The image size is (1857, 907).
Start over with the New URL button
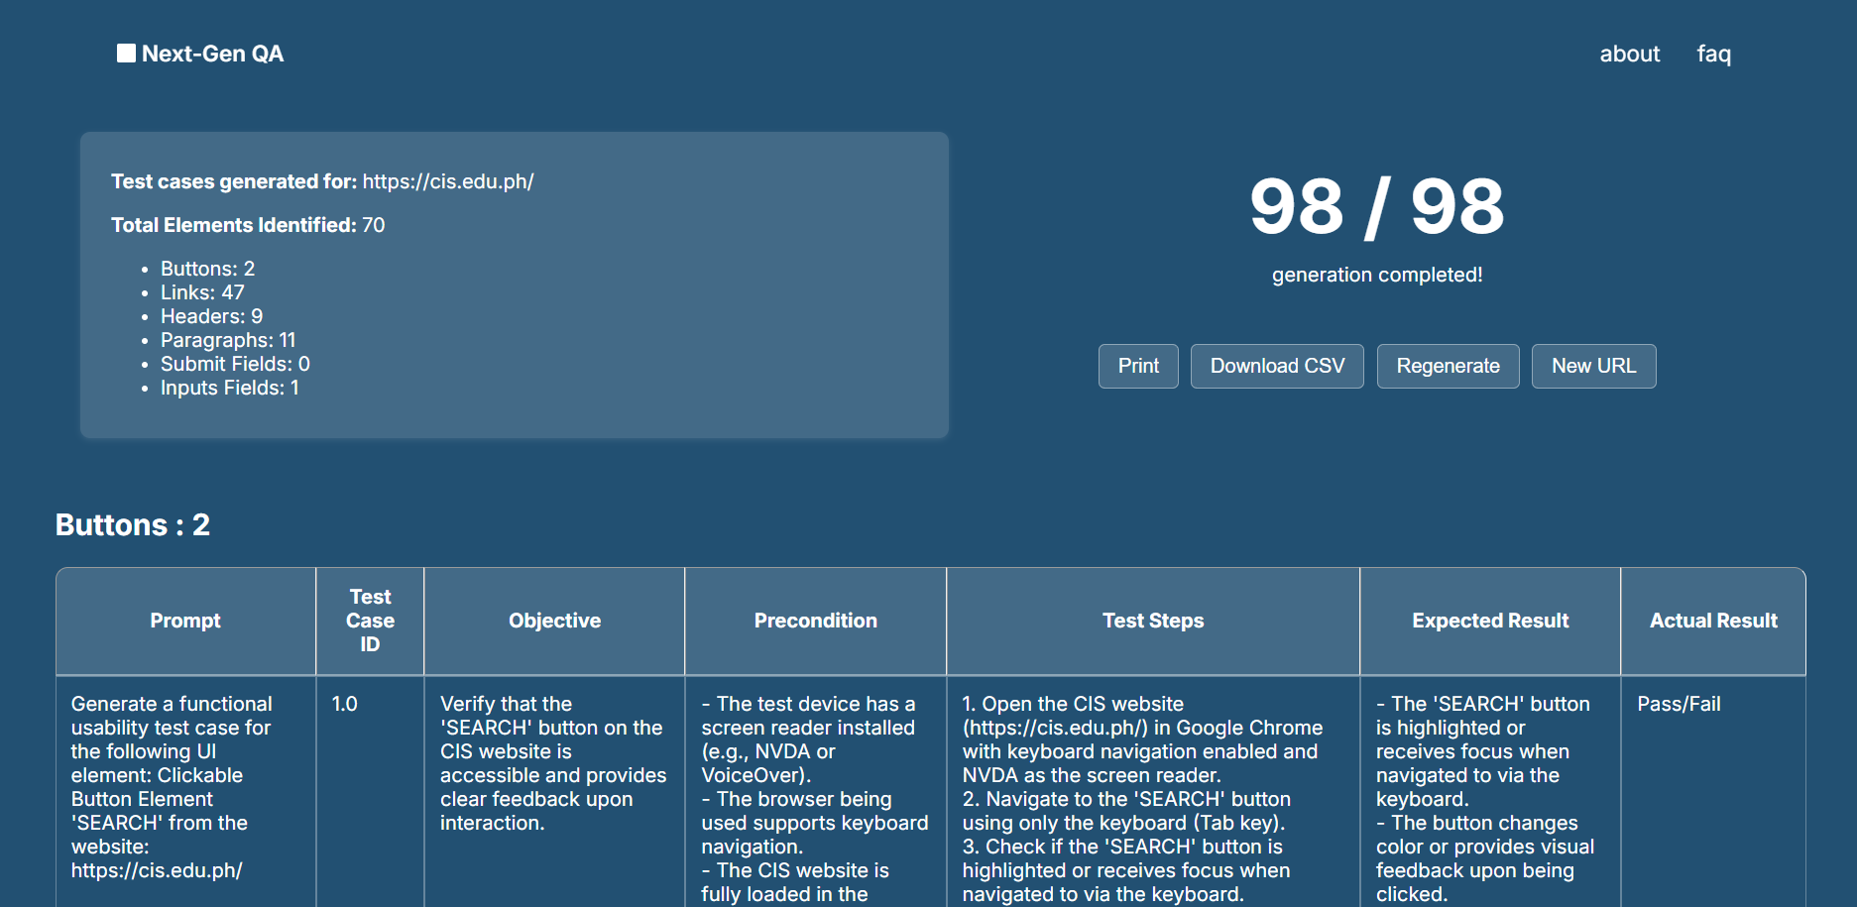click(x=1592, y=366)
